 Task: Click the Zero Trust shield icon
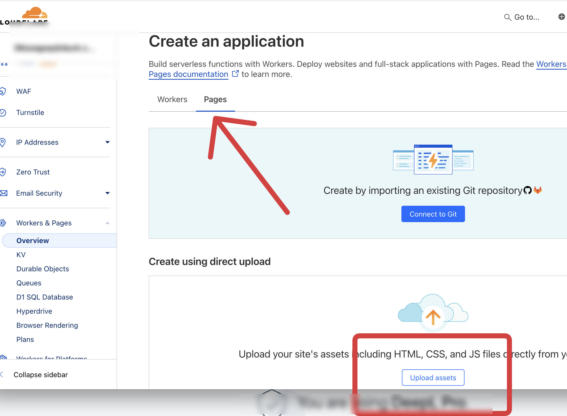tap(3, 172)
